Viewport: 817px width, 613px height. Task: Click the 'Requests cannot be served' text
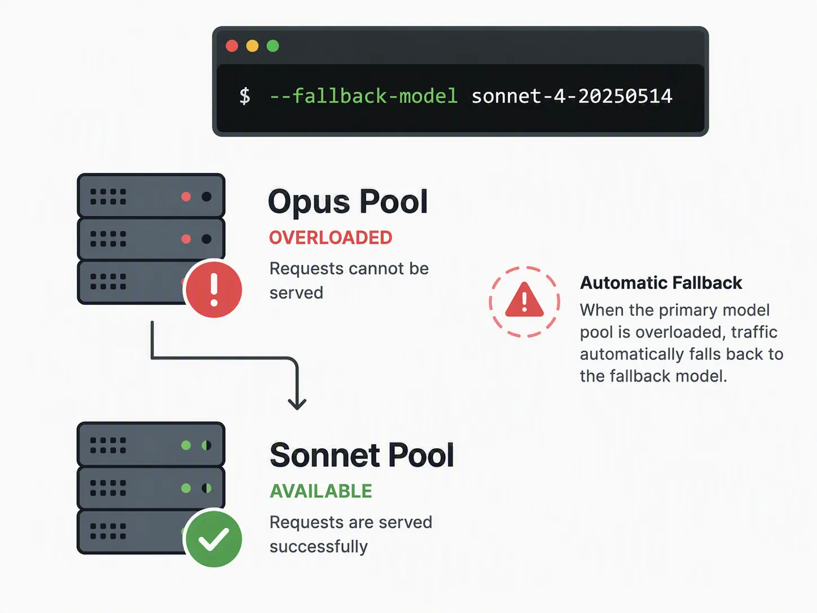point(349,281)
